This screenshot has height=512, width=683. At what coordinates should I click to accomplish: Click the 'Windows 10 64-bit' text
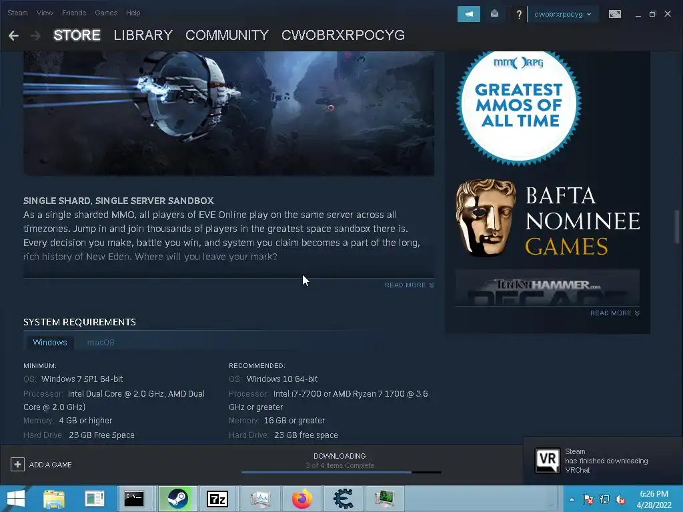[282, 379]
